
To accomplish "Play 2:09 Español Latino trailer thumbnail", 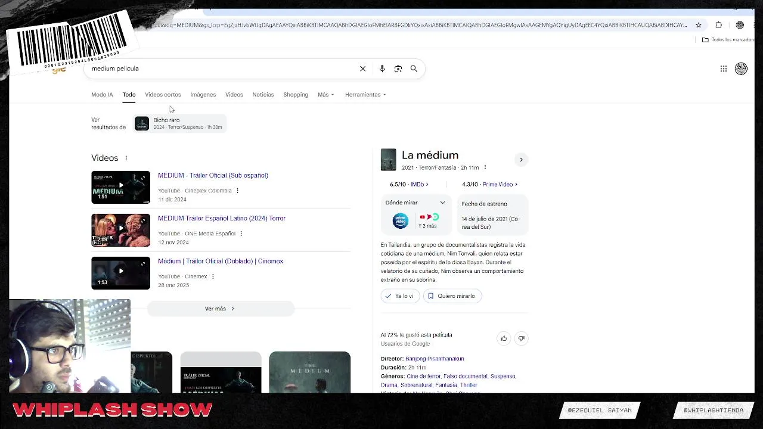I will pyautogui.click(x=121, y=230).
